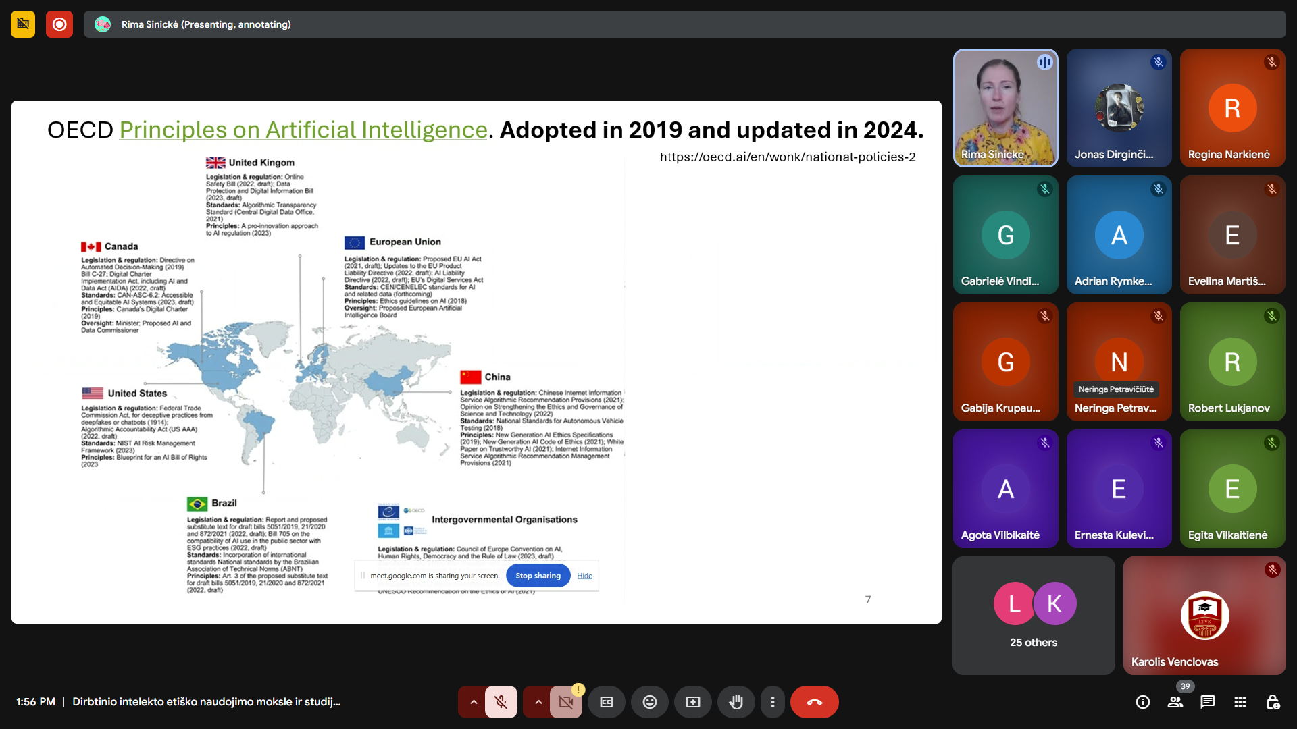Raise hand in the meeting

736,702
